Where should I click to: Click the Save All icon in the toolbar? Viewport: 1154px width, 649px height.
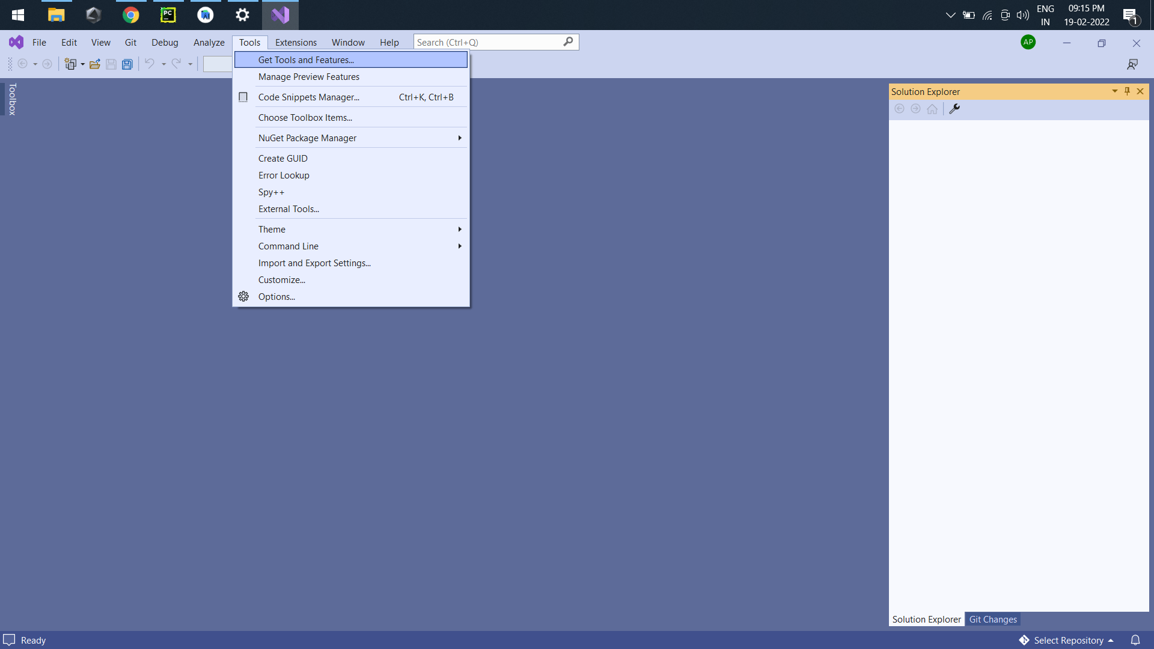[x=127, y=64]
